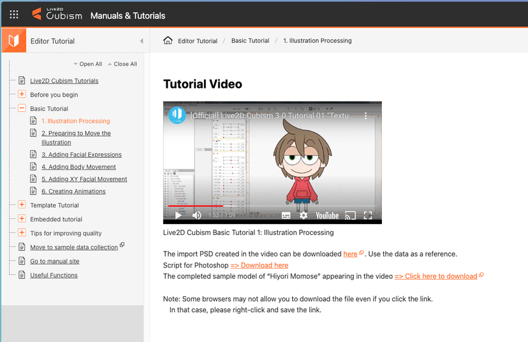Open the app grid menu icon
Screen dimensions: 528x342
pos(14,15)
